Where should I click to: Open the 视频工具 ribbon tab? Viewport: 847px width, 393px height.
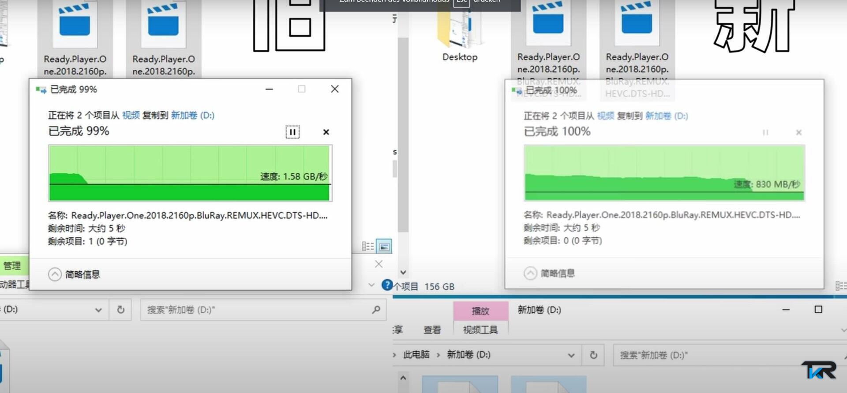[480, 329]
